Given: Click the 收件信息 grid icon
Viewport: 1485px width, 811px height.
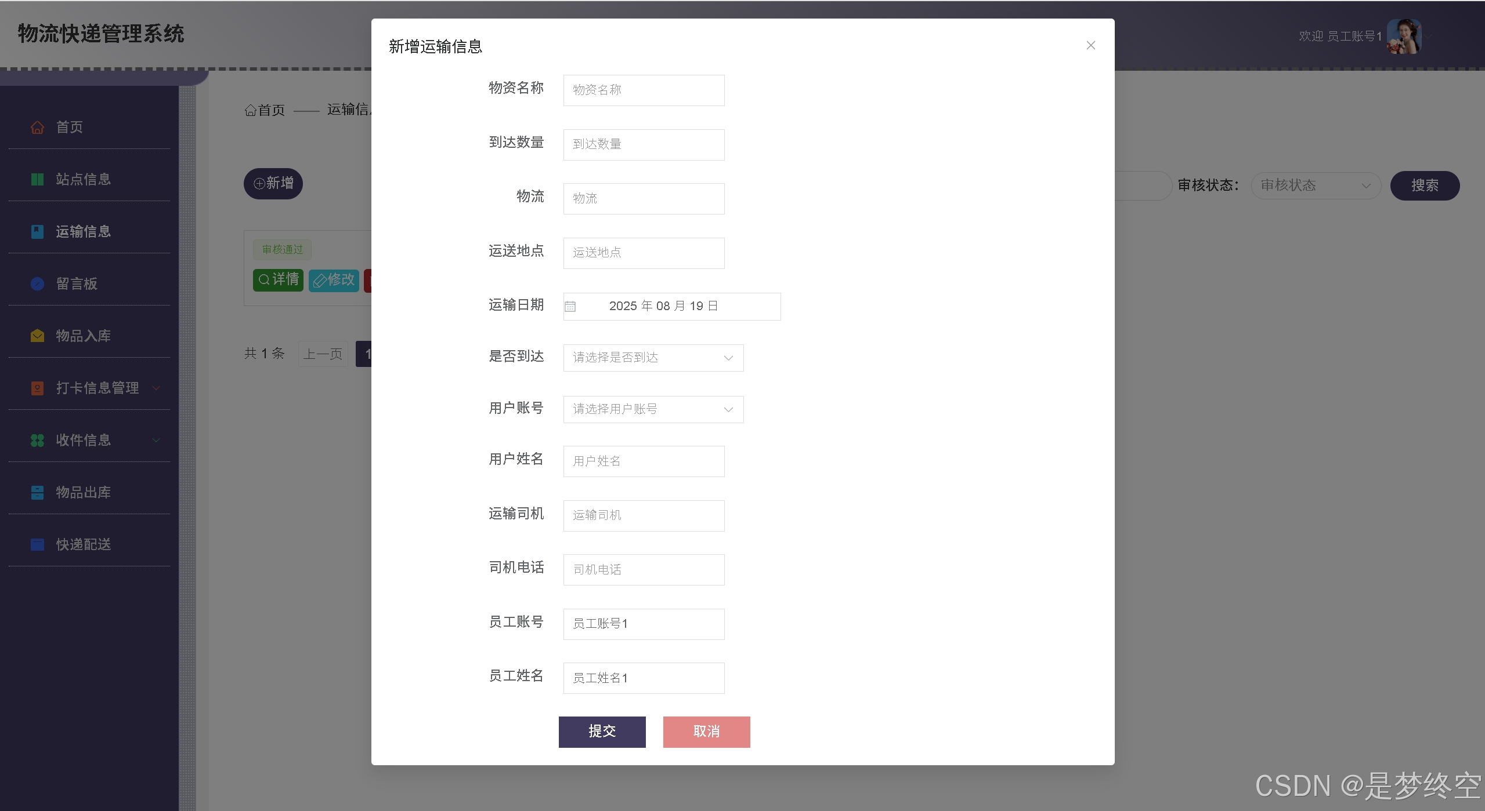Looking at the screenshot, I should (x=37, y=440).
